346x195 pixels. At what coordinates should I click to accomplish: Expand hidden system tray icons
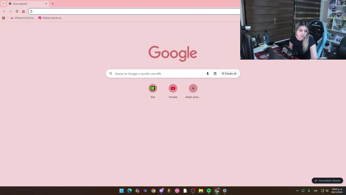pyautogui.click(x=297, y=191)
